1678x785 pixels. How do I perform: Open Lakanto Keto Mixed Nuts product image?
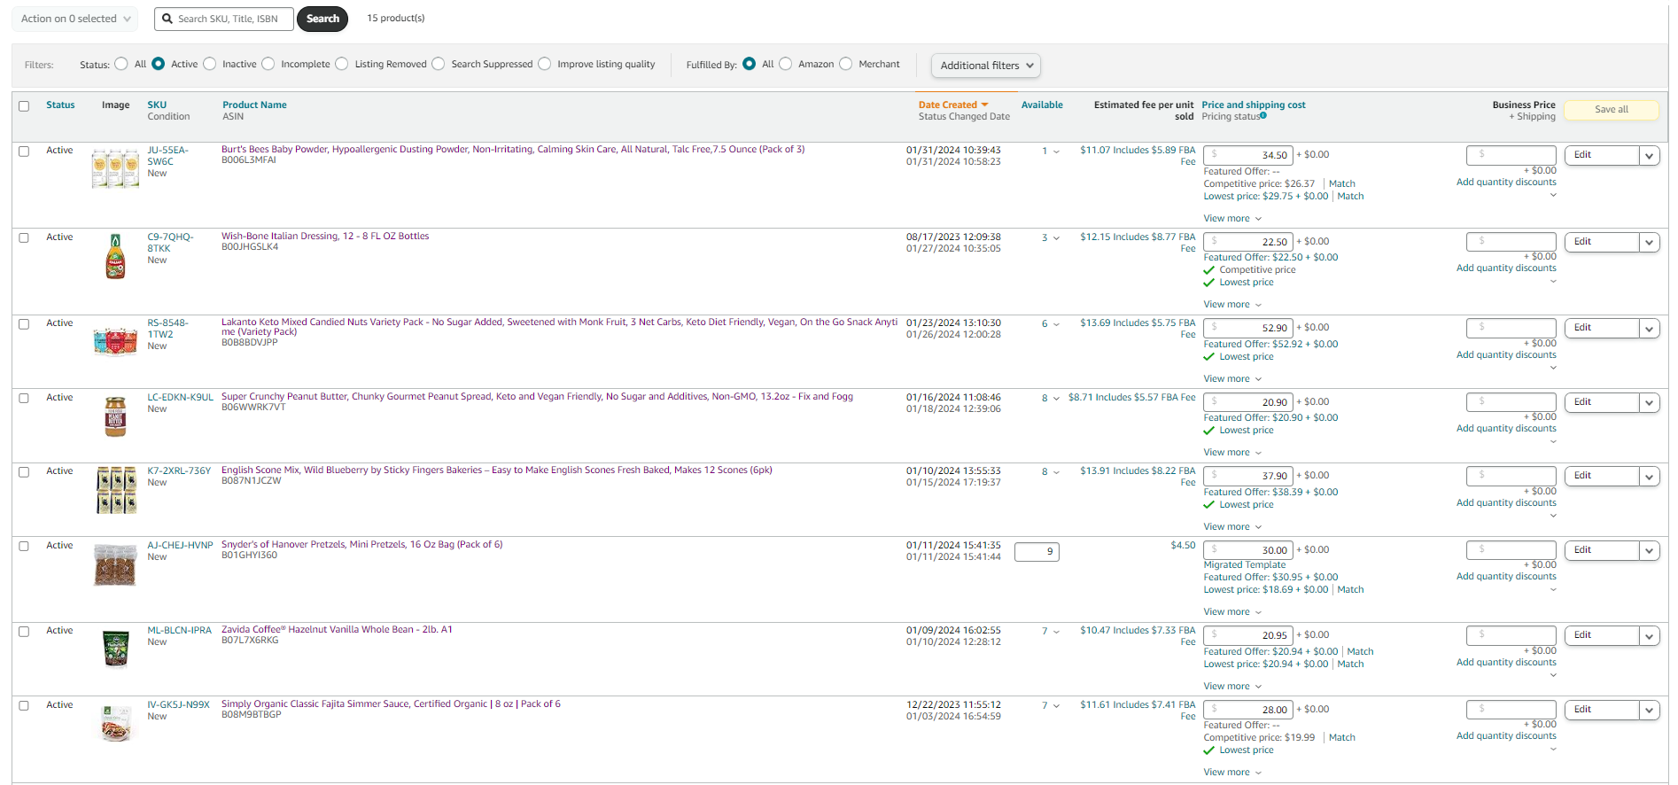[x=116, y=340]
